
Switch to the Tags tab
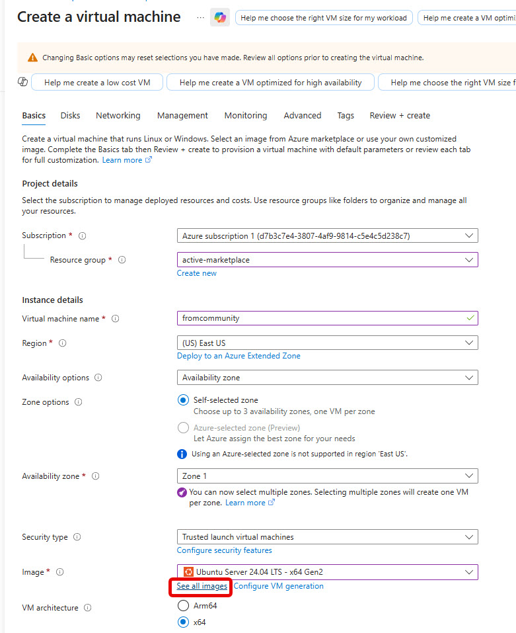point(346,116)
